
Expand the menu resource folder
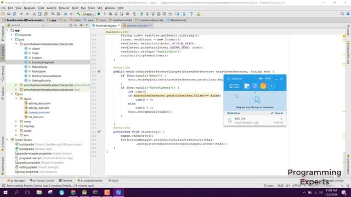pos(16,121)
